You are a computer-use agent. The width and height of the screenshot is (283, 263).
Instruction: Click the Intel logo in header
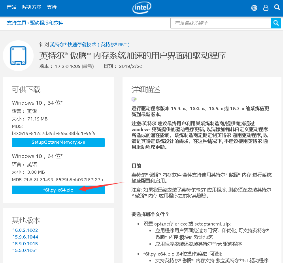141,8
